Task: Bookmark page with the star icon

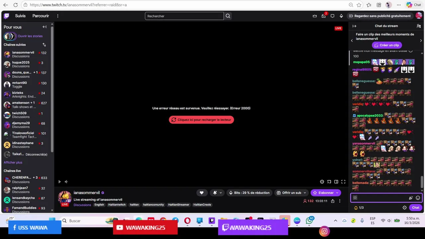Action: [359, 5]
